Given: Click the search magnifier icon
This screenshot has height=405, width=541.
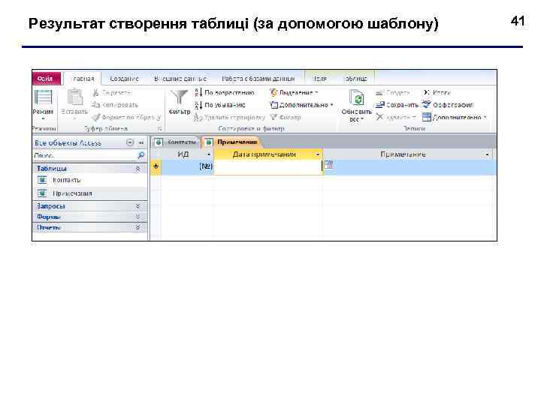Looking at the screenshot, I should pyautogui.click(x=141, y=156).
